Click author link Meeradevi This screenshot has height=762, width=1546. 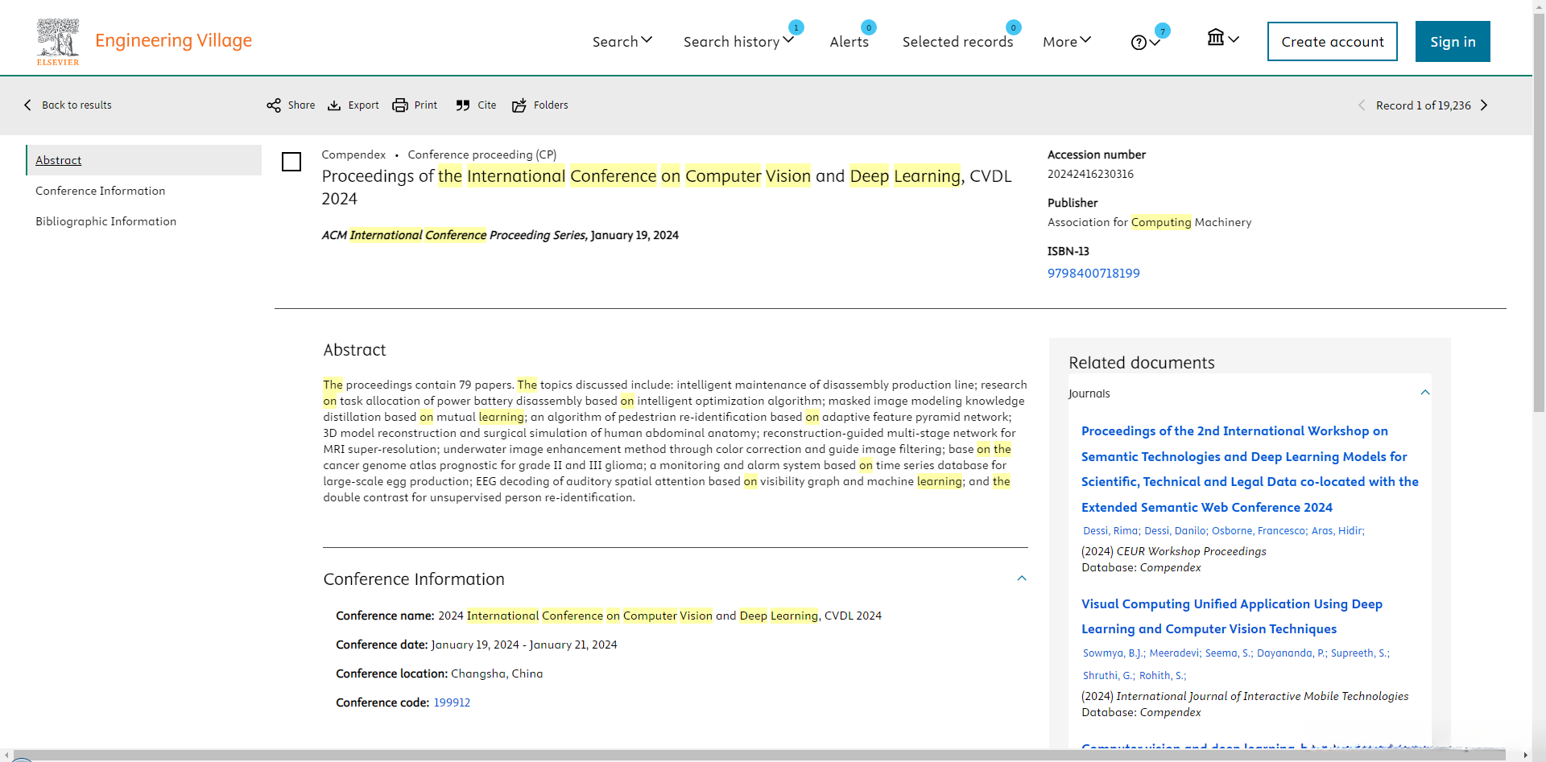pyautogui.click(x=1174, y=653)
